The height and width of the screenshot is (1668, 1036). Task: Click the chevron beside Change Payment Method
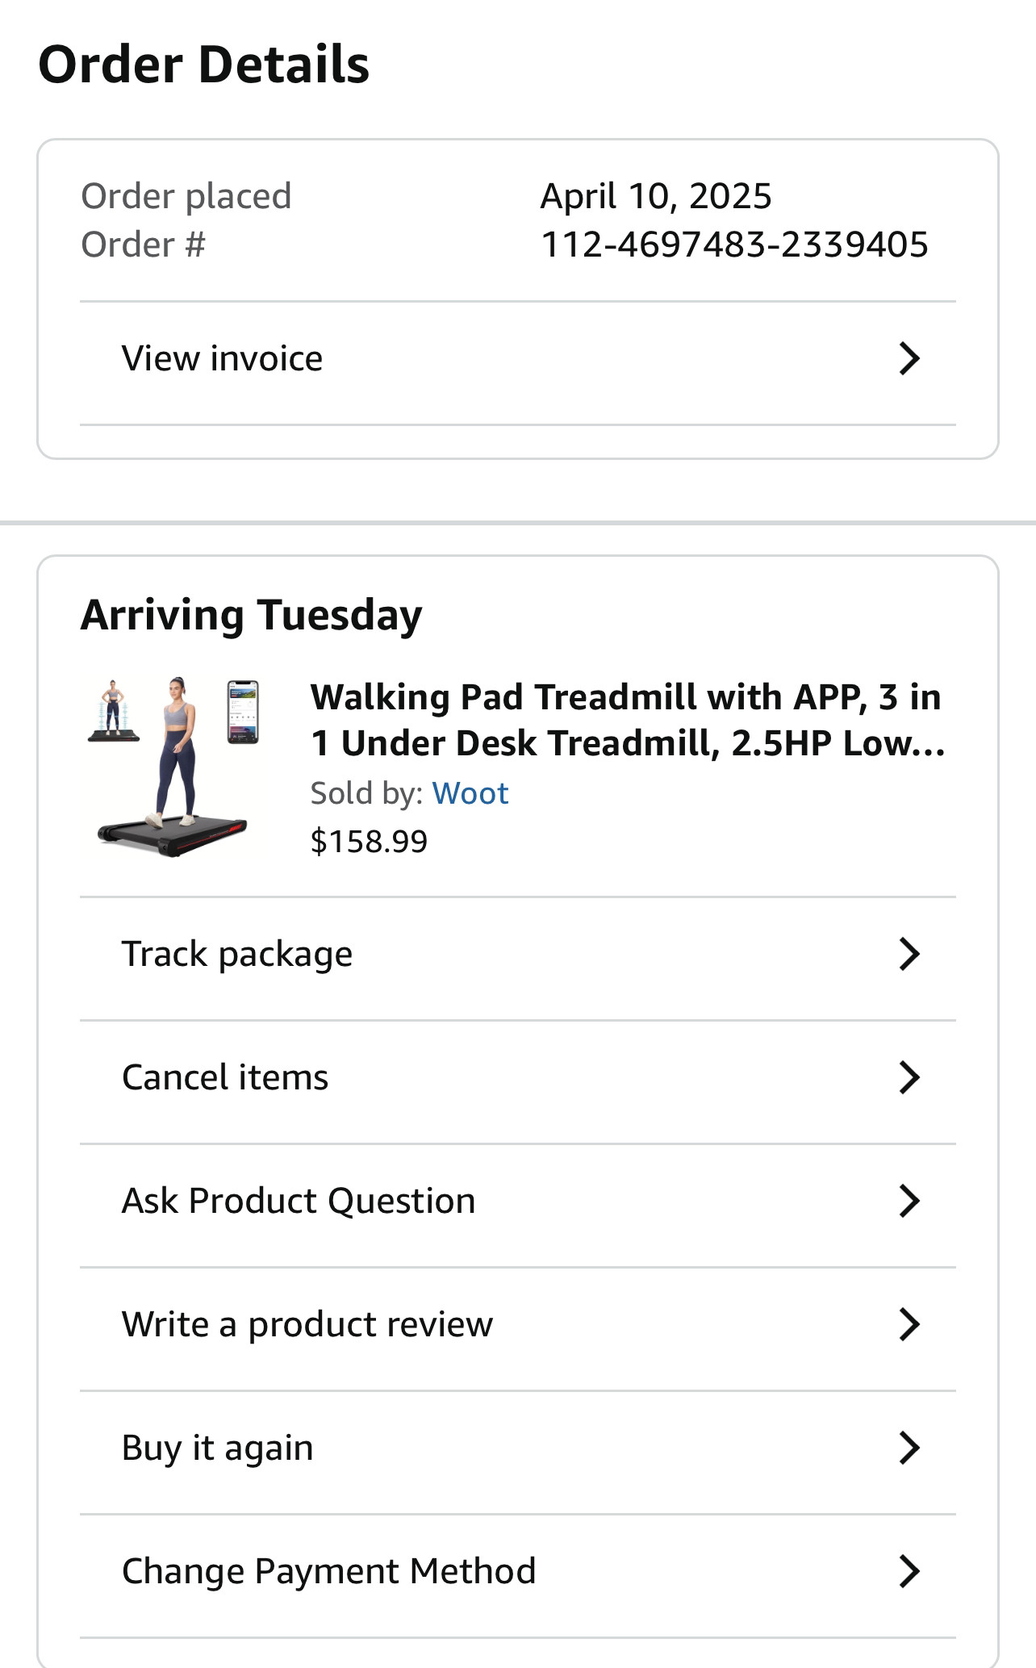tap(909, 1571)
